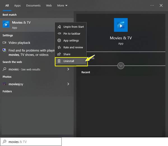Click the search box containing movies

31,142
